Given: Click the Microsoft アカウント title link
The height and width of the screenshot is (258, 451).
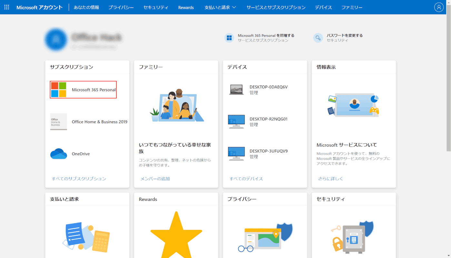Looking at the screenshot, I should (39, 7).
